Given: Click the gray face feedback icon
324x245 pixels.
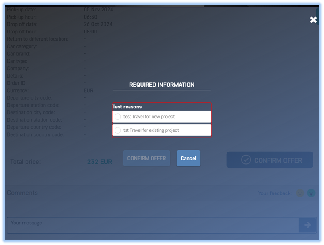Looking at the screenshot, I should point(300,193).
